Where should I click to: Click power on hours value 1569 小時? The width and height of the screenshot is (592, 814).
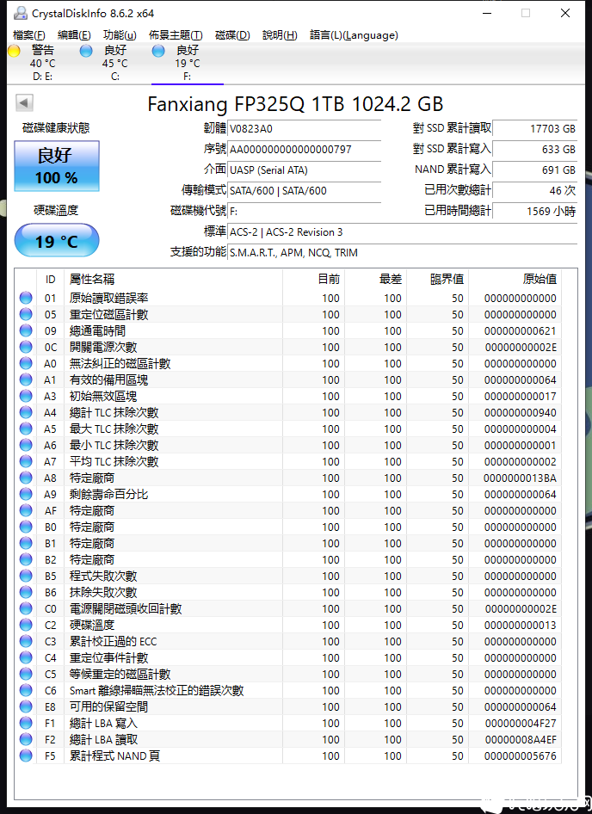[x=535, y=212]
